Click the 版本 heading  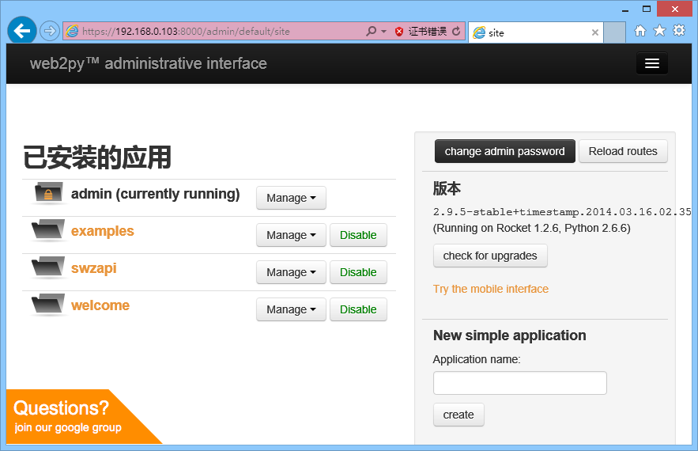[x=447, y=188]
